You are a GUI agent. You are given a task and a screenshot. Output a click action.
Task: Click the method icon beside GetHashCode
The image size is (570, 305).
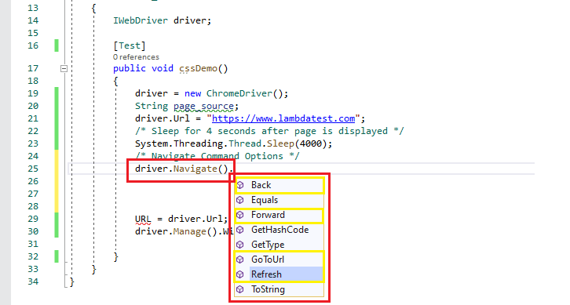tap(240, 230)
